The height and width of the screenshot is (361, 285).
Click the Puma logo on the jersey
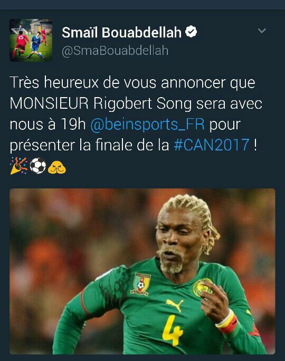click(175, 305)
